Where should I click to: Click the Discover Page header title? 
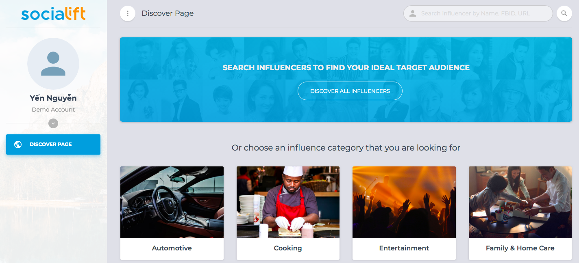pos(168,13)
